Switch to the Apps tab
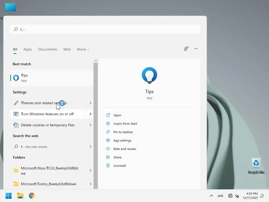 (28, 49)
